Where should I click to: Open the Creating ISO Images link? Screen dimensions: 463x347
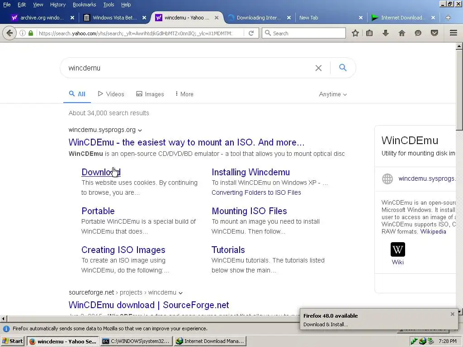[123, 250]
